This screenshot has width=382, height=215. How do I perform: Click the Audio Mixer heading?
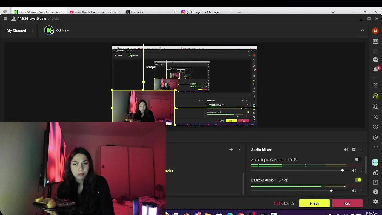click(x=261, y=150)
